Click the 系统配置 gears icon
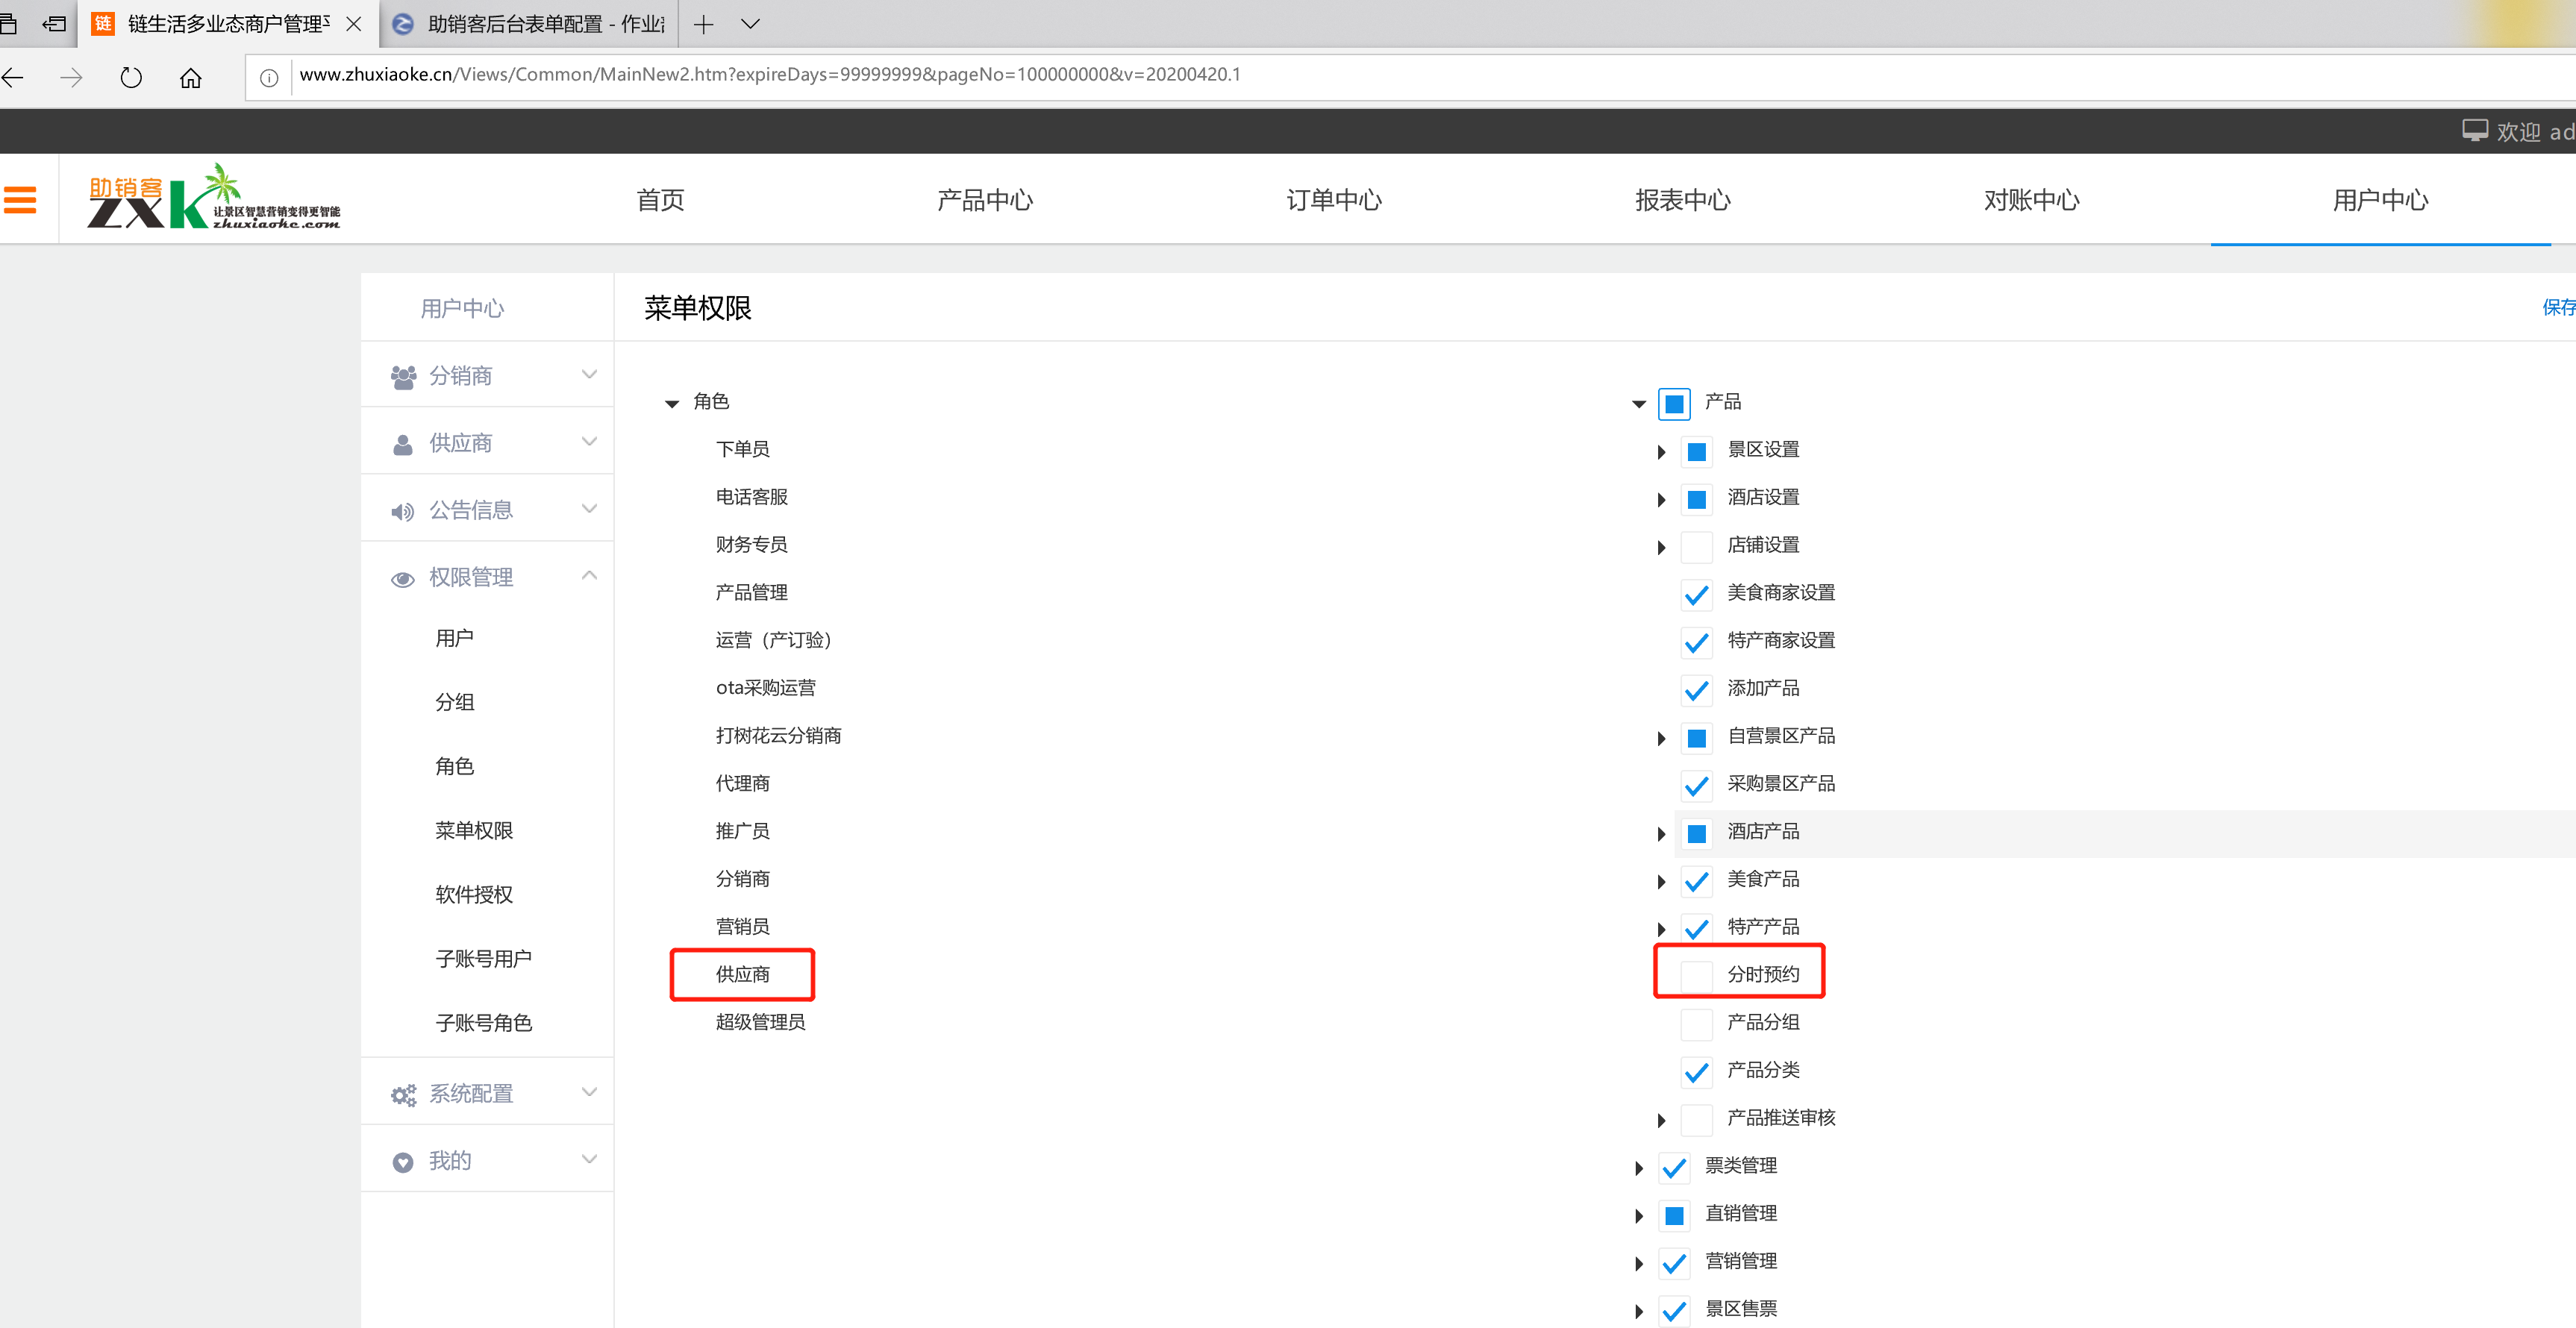 point(403,1095)
